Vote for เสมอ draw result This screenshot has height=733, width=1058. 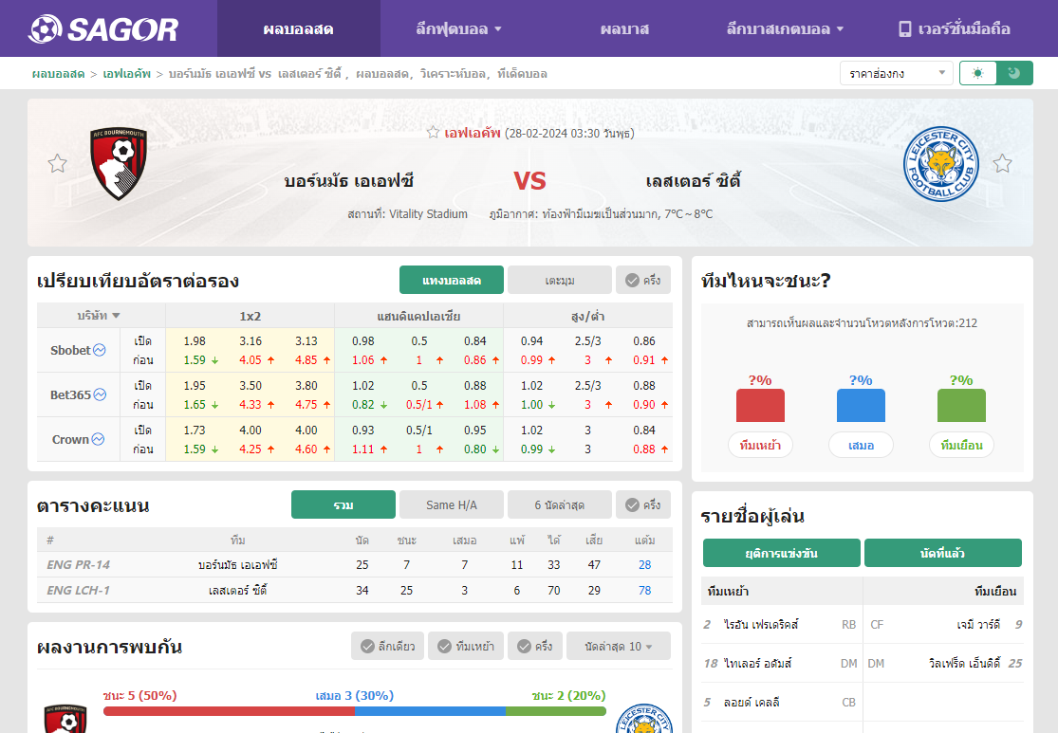coord(861,445)
